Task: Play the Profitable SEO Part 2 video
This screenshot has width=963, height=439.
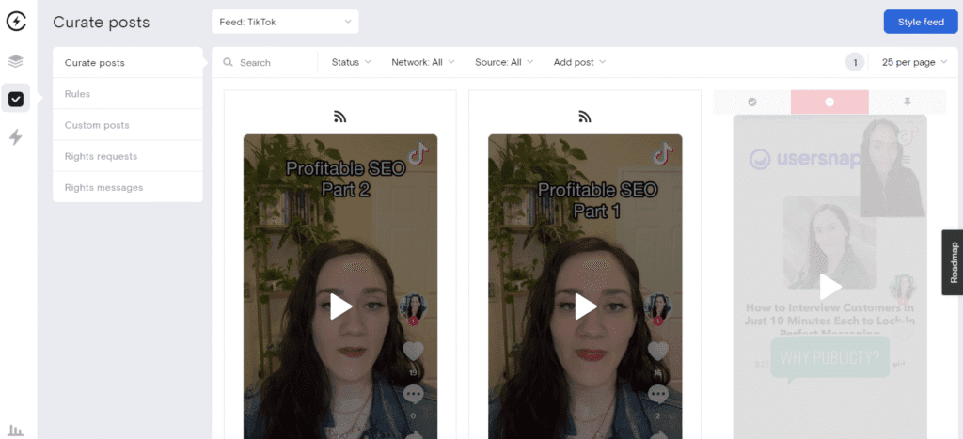Action: (340, 306)
